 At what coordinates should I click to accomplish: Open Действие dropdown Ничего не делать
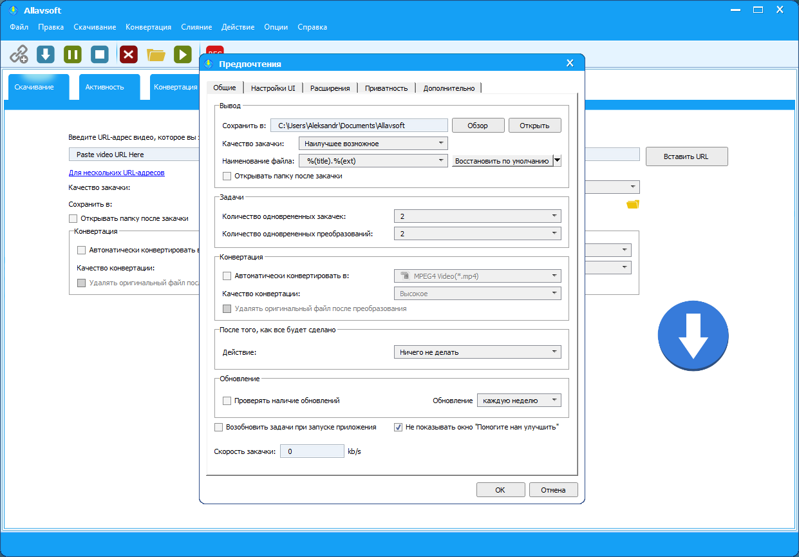coord(477,352)
